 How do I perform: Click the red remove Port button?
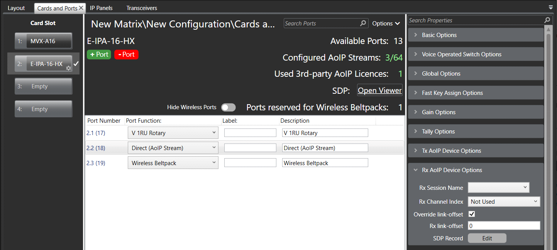coord(126,54)
